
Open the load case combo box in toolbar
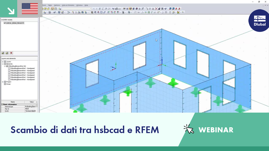(x=77, y=9)
